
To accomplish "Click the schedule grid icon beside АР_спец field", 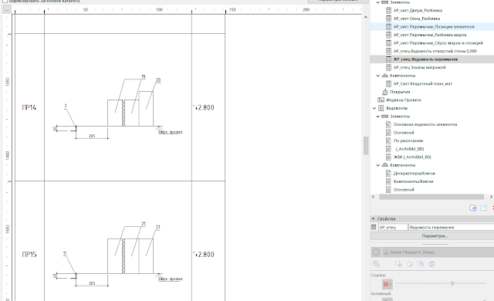I will 374,227.
